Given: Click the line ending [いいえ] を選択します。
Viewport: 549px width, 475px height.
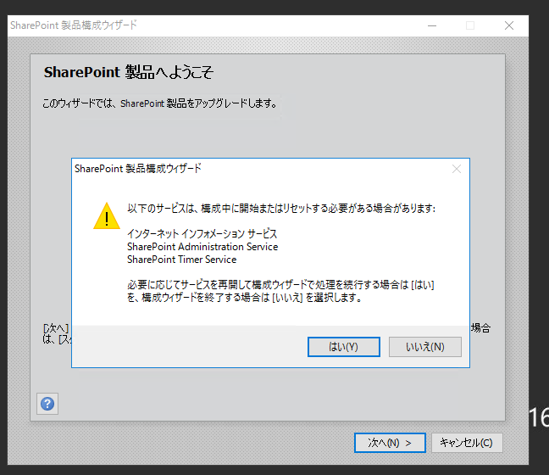Looking at the screenshot, I should (x=244, y=298).
